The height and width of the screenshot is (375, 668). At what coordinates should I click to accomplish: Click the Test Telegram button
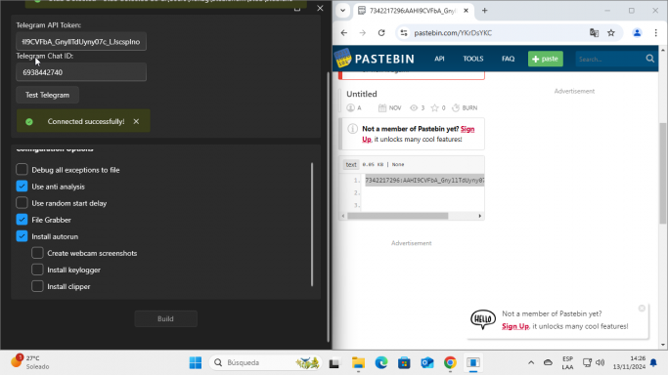click(47, 95)
